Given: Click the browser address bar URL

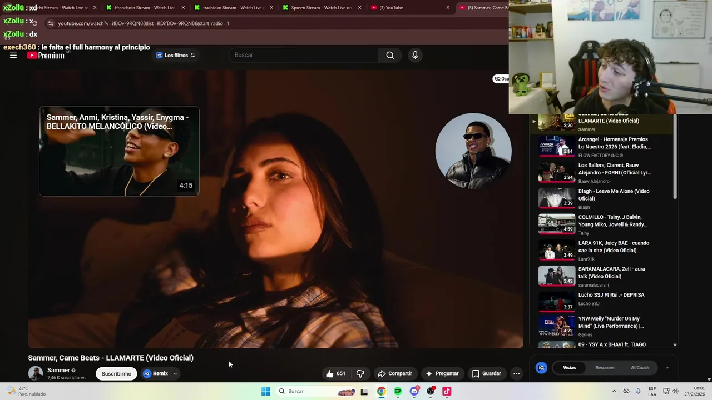Looking at the screenshot, I should (144, 23).
